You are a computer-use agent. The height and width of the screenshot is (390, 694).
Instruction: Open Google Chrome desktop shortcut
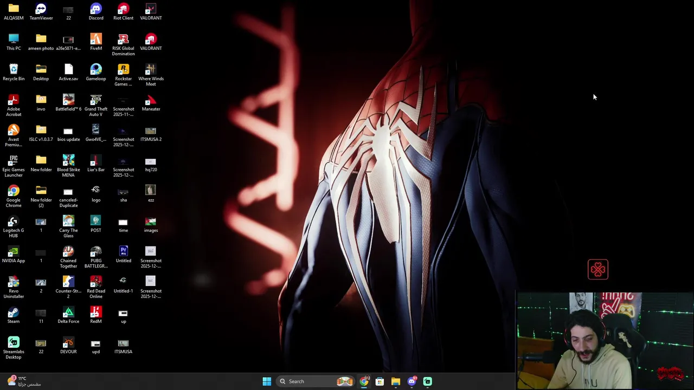tap(14, 197)
